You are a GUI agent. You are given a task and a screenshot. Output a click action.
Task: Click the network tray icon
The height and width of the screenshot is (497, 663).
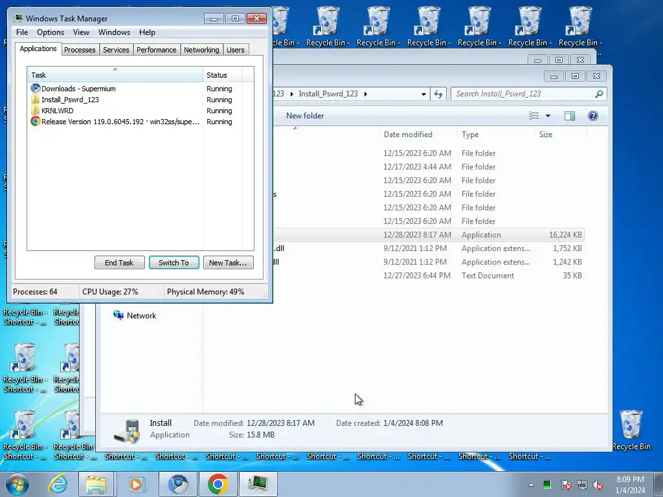pyautogui.click(x=582, y=485)
